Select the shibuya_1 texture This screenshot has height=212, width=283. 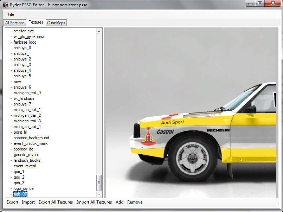click(22, 53)
